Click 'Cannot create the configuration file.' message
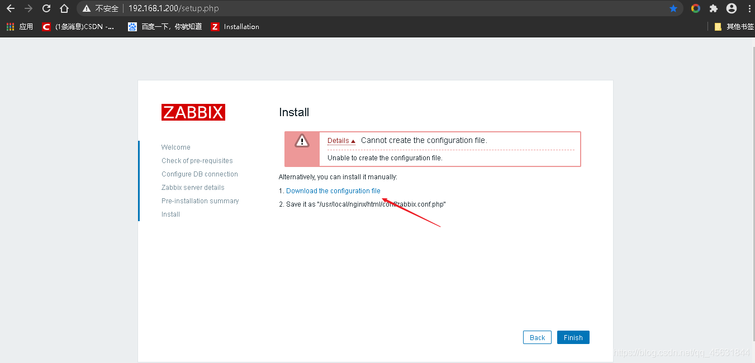 (424, 140)
